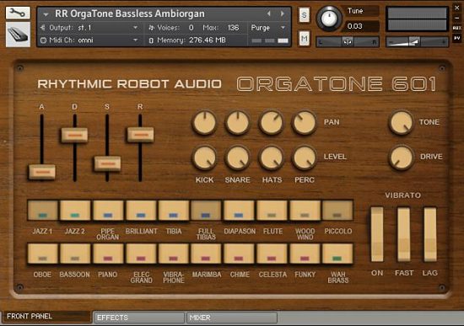Image resolution: width=464 pixels, height=326 pixels.
Task: Toggle the JAZZ 2 voice tab
Action: 75,211
